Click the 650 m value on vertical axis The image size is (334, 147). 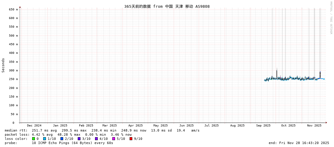13,10
